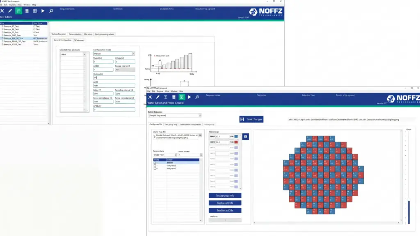The height and width of the screenshot is (236, 420).
Task: Check the checkbox in the 'wall placed' row
Action: (x=155, y=168)
